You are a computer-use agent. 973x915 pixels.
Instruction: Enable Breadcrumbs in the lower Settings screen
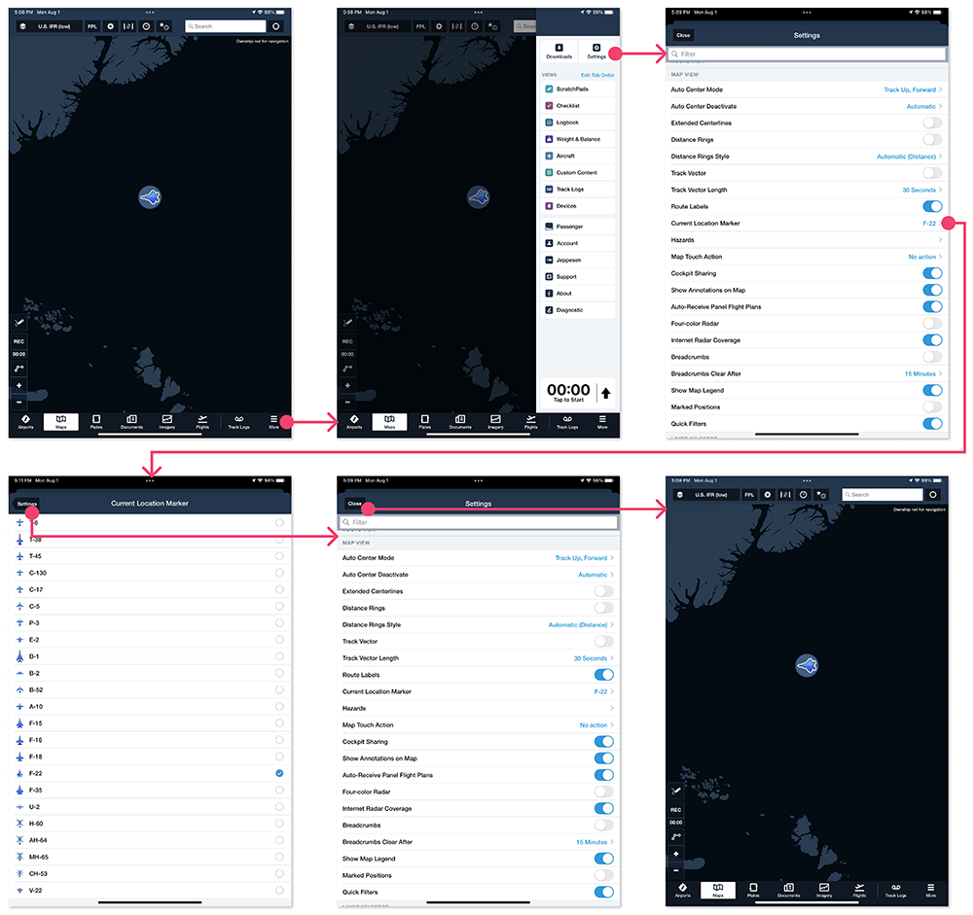[x=604, y=825]
